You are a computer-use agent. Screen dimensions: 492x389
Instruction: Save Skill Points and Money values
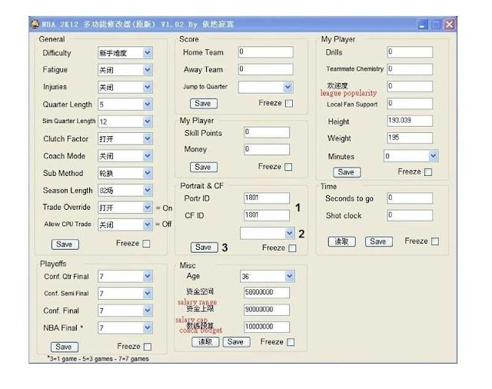point(204,167)
